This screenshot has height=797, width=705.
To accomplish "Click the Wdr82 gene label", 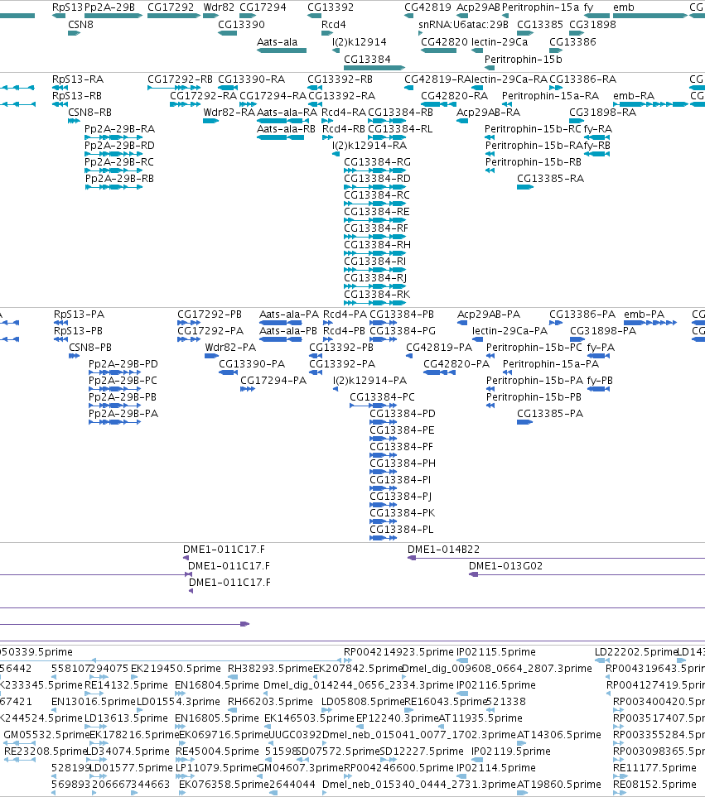I will [219, 7].
